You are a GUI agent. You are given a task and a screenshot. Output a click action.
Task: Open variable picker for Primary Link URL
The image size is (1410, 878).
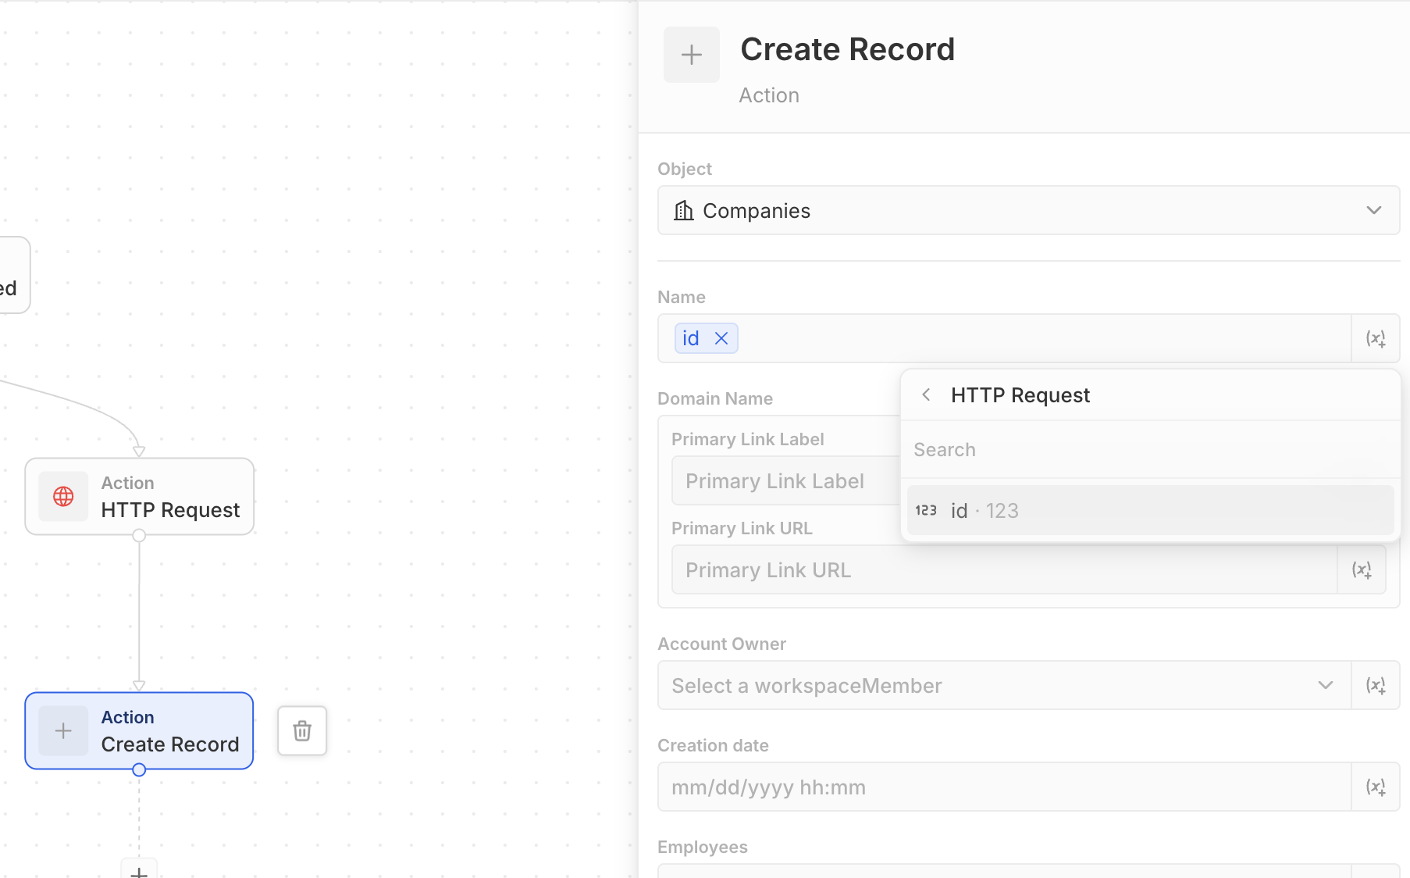[1362, 570]
